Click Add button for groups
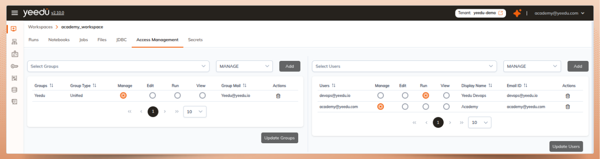600x159 pixels. pos(290,66)
